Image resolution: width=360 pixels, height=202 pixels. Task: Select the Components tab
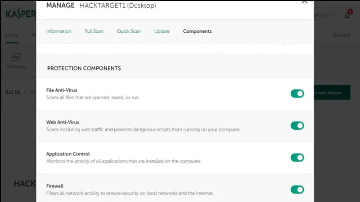click(x=197, y=31)
